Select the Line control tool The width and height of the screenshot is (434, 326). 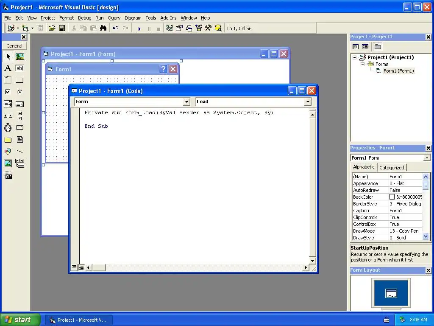[x=19, y=152]
